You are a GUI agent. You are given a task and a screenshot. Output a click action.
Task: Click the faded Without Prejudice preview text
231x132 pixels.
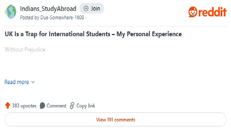[x=25, y=50]
